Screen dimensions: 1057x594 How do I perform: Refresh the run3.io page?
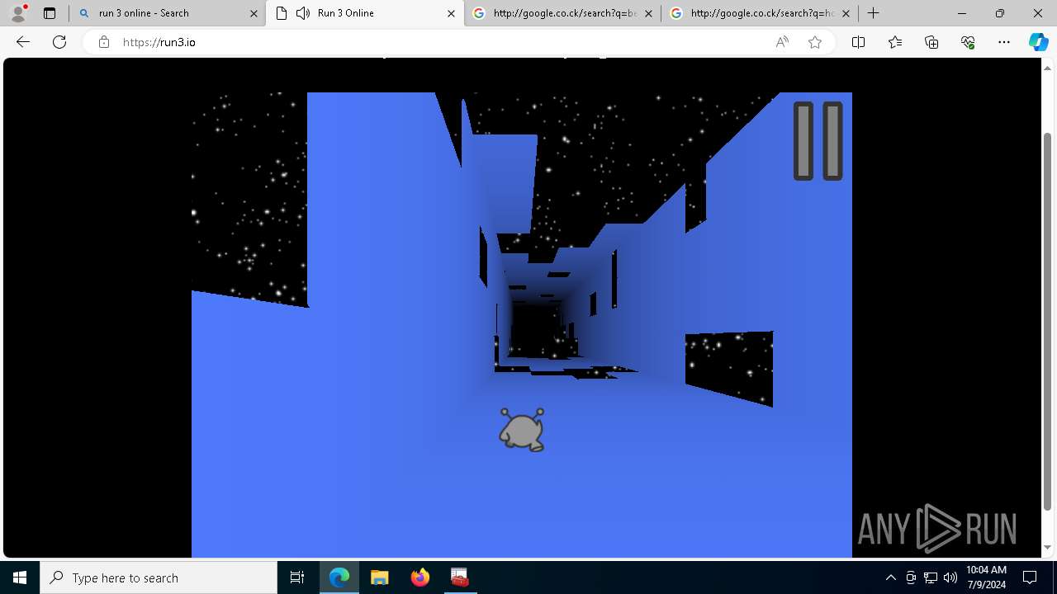point(59,42)
